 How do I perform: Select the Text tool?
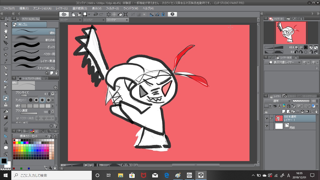point(6,142)
